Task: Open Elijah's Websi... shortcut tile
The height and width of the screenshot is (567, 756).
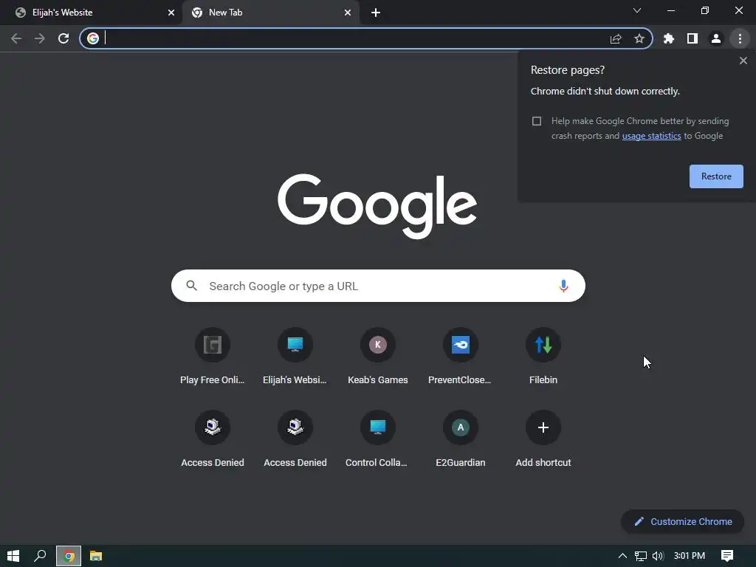Action: [x=295, y=357]
